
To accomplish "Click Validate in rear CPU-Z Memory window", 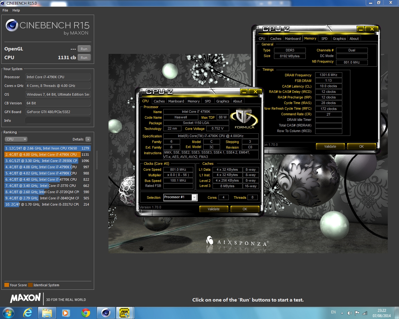I will tap(330, 146).
